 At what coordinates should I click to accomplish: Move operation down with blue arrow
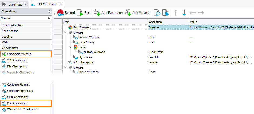tap(184, 13)
